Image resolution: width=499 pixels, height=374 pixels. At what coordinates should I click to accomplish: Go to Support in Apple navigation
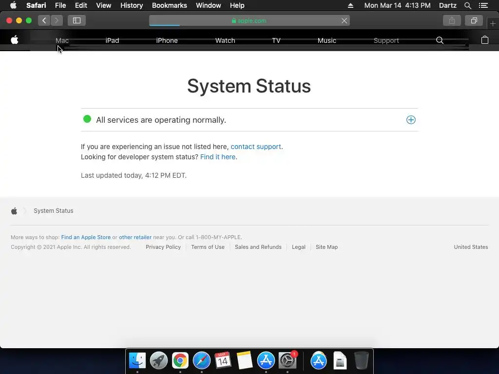click(x=386, y=40)
